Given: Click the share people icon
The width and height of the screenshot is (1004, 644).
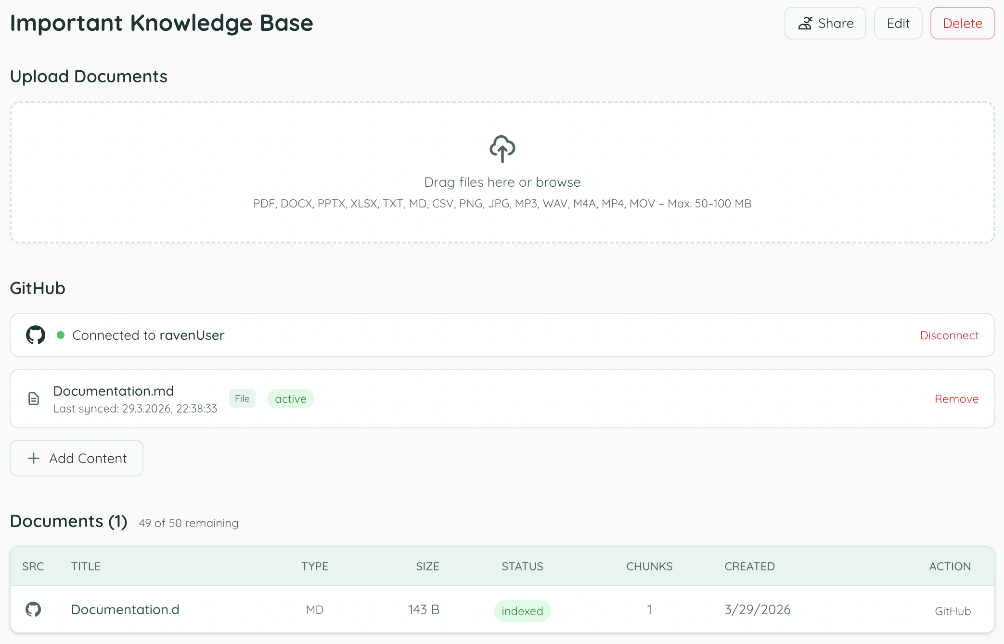Looking at the screenshot, I should [805, 23].
